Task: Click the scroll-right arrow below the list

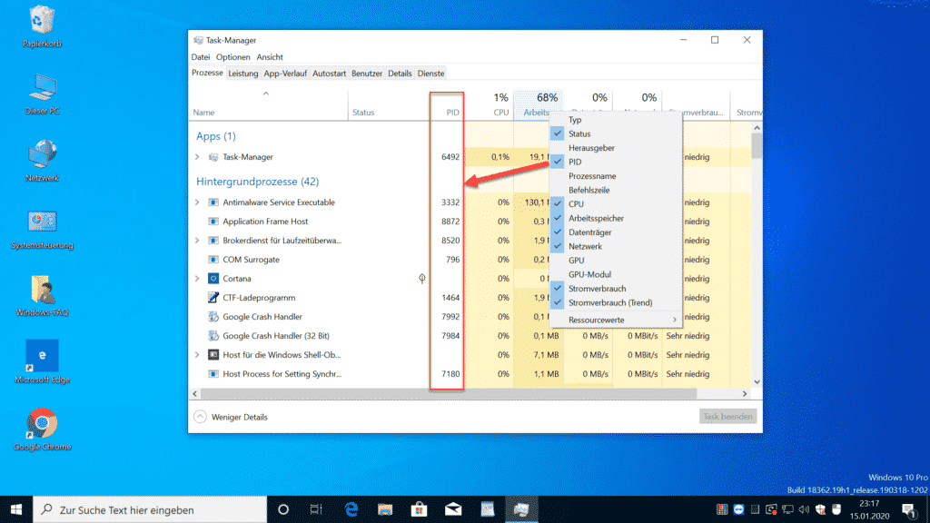Action: [x=745, y=394]
